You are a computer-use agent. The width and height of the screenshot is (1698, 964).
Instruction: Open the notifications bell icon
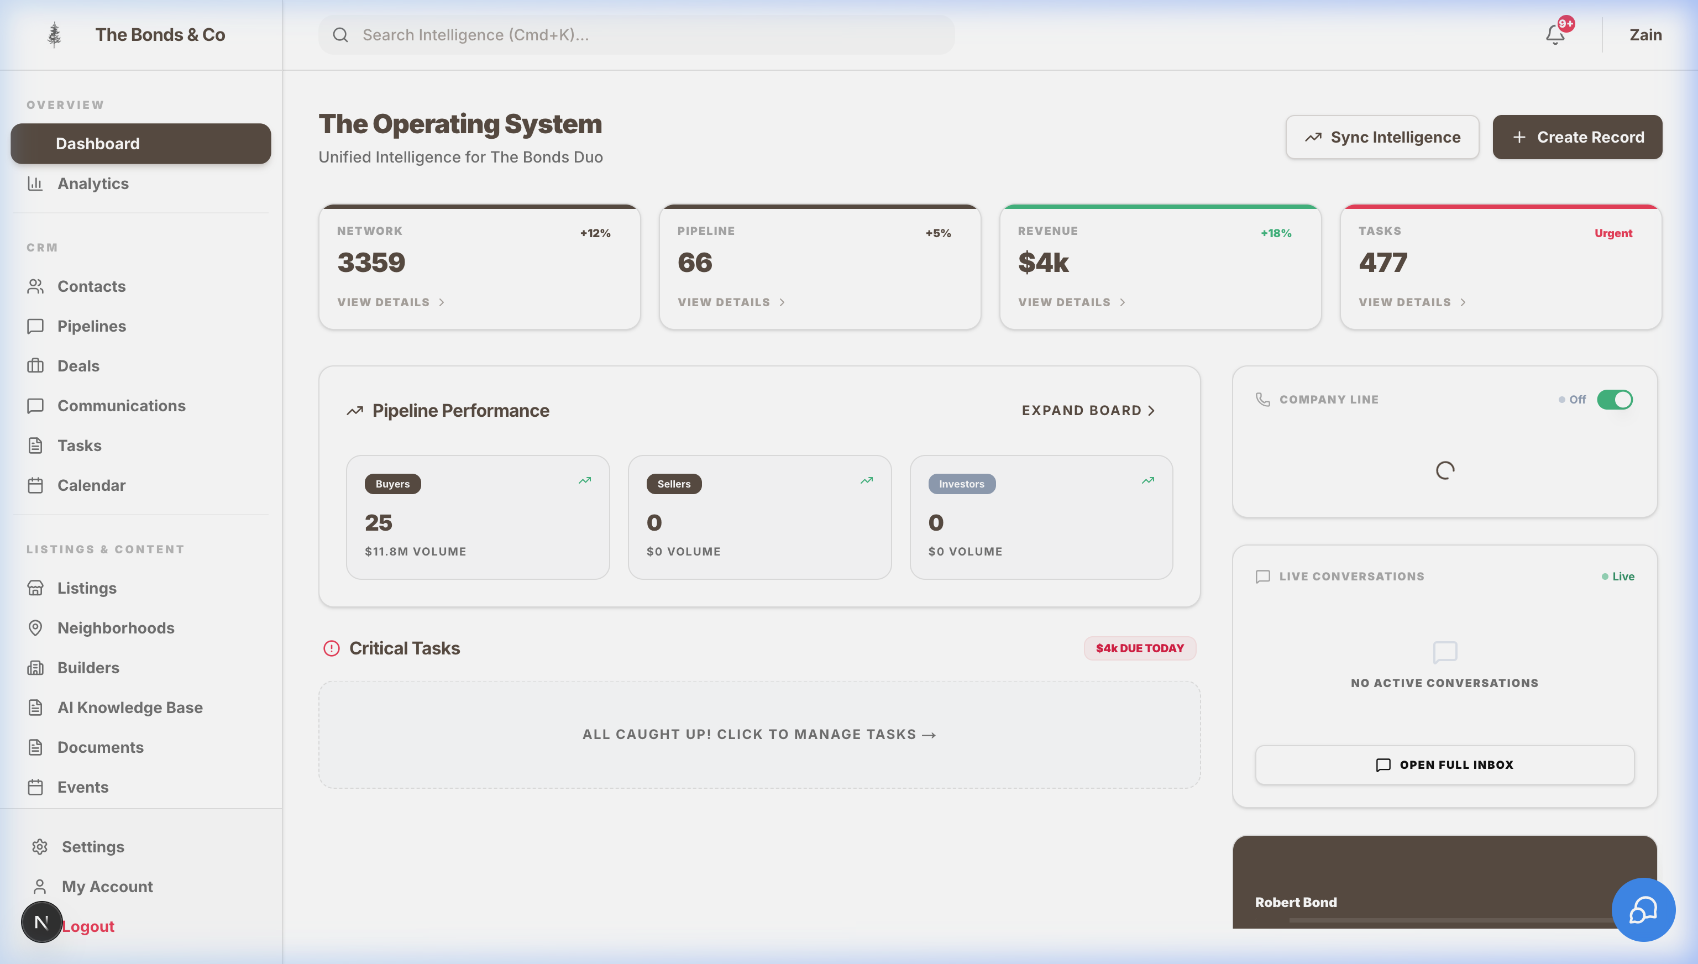[1555, 34]
